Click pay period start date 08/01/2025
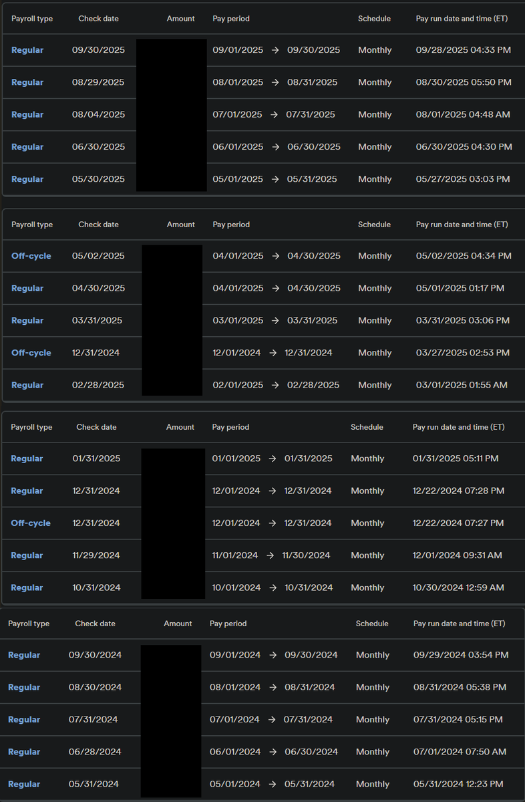Screen dimensions: 525x802 (238, 82)
